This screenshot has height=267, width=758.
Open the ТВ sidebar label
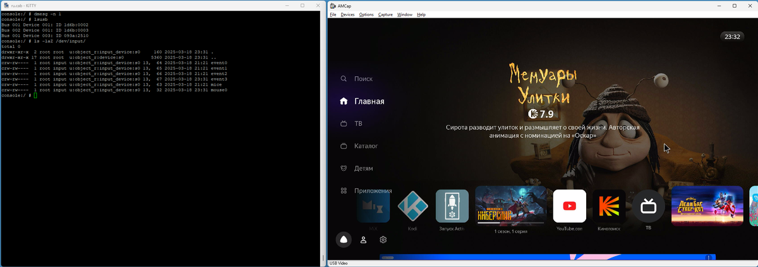click(358, 124)
